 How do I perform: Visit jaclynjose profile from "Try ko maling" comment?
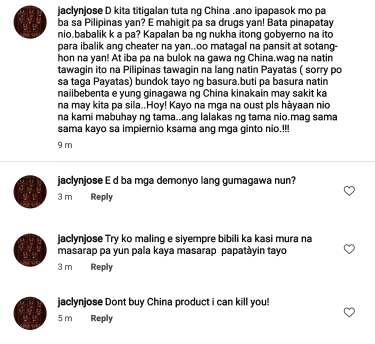[x=80, y=238]
